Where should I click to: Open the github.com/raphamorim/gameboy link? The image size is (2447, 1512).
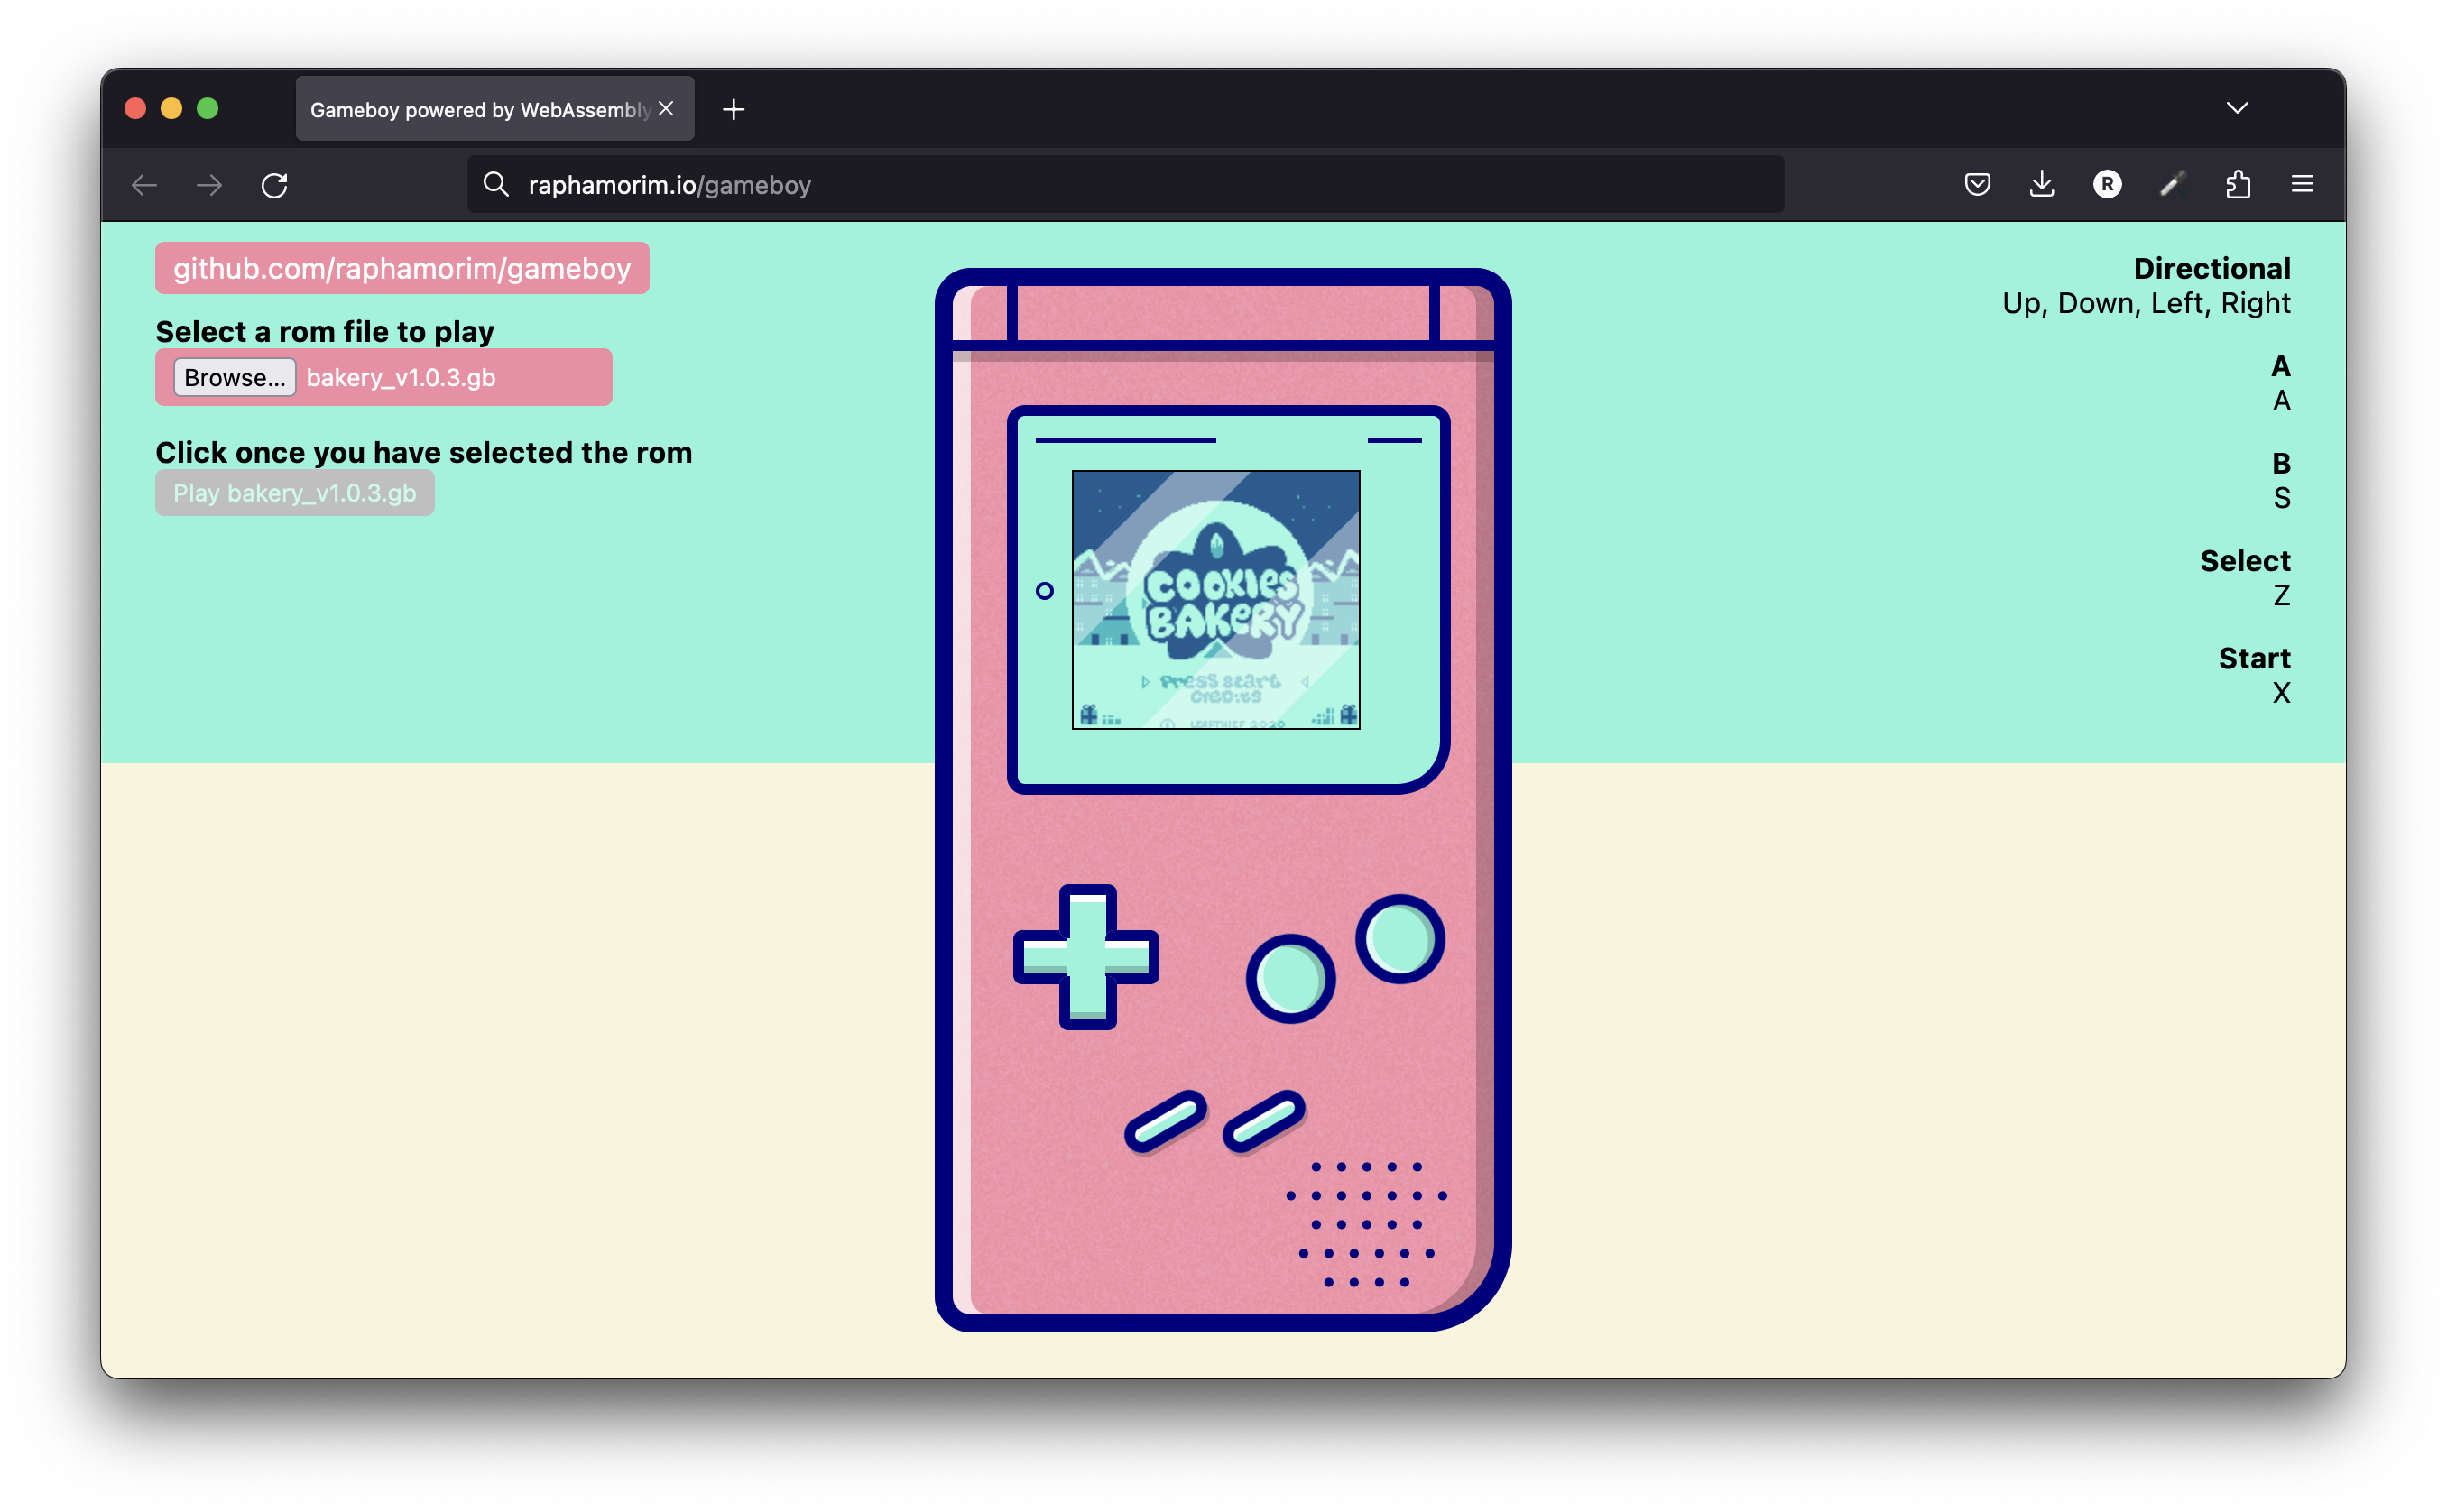(401, 268)
